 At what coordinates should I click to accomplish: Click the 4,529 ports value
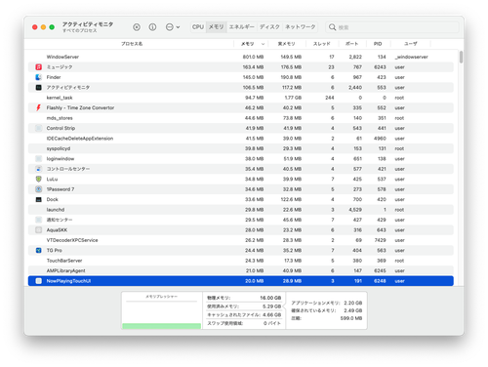point(355,210)
